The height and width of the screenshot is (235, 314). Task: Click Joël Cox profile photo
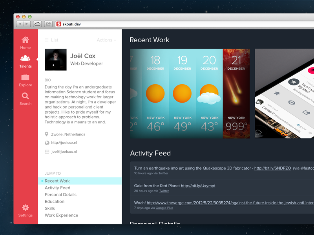(x=56, y=60)
